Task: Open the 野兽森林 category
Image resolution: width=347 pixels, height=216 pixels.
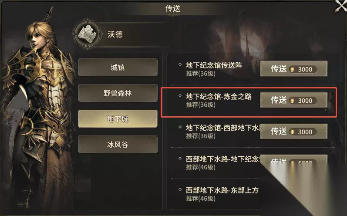Action: pos(118,93)
